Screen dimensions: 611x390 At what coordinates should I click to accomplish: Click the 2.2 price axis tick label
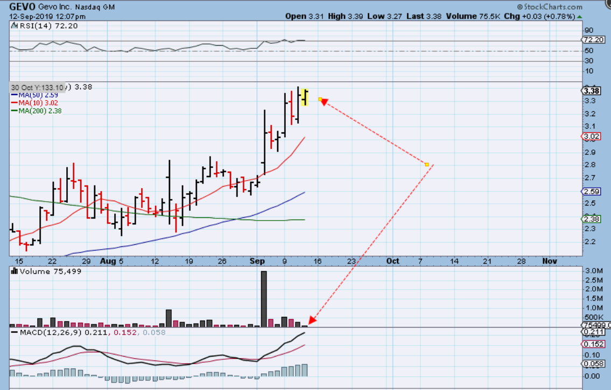coord(590,242)
